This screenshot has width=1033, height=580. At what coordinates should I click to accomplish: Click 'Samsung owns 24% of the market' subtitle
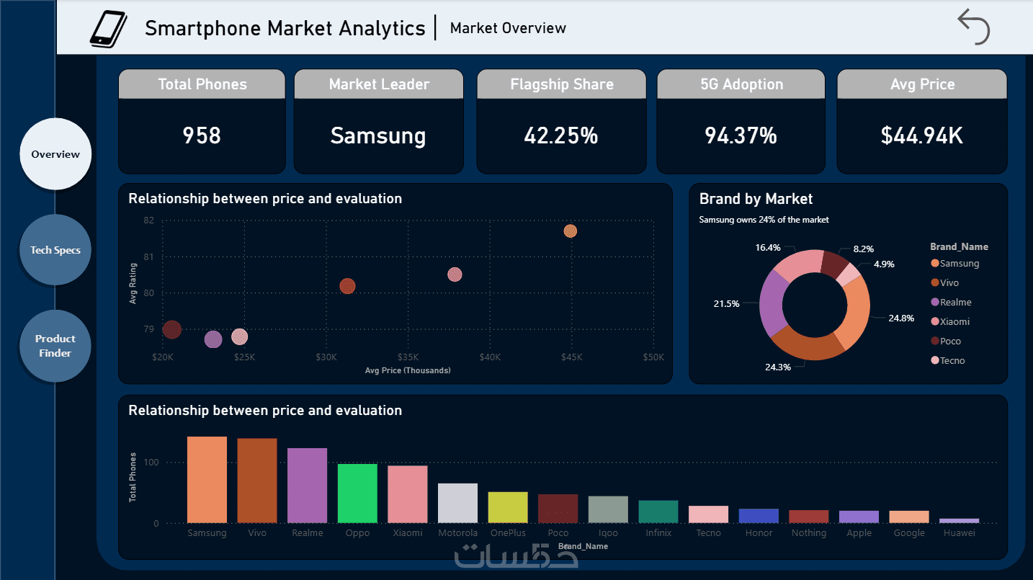coord(764,220)
